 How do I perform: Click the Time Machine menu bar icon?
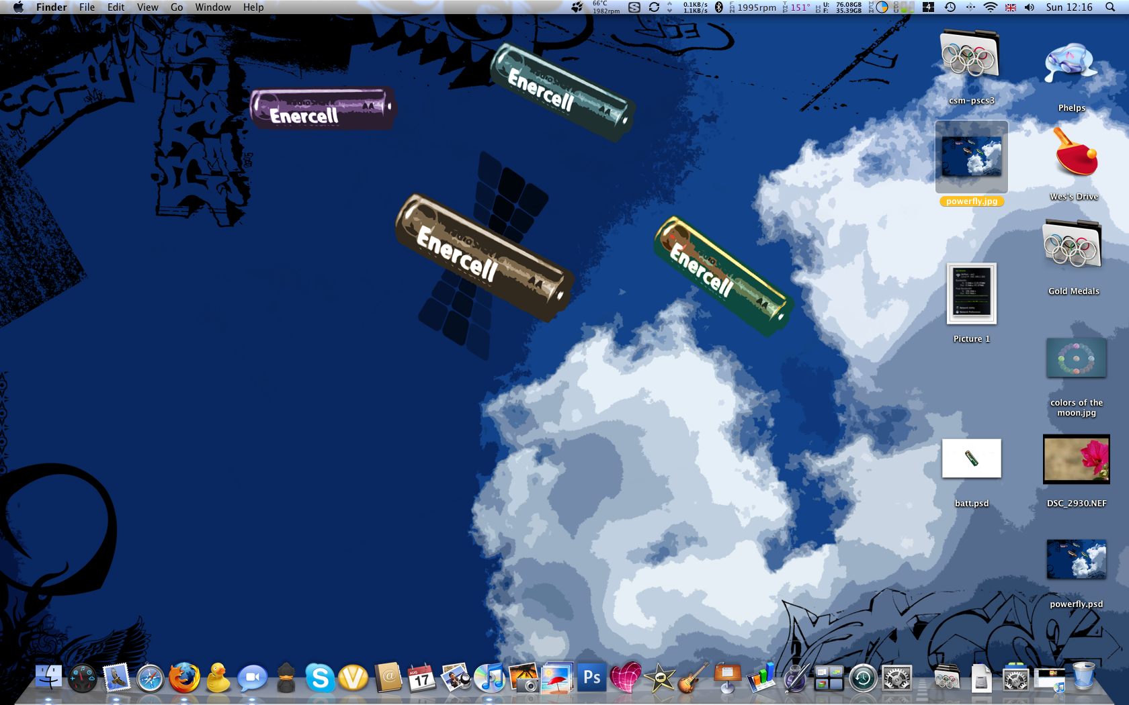pyautogui.click(x=950, y=7)
